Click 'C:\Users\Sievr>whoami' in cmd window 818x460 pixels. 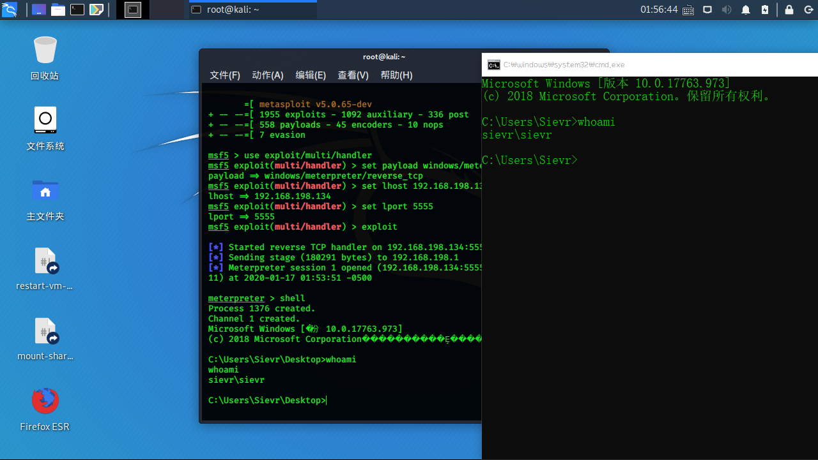(x=548, y=122)
